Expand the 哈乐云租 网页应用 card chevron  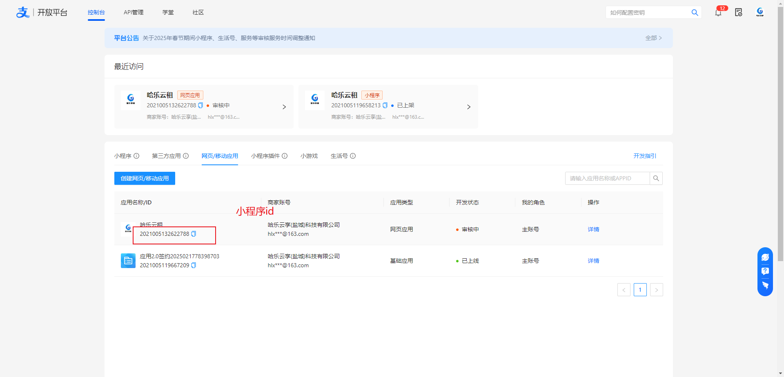click(x=284, y=107)
